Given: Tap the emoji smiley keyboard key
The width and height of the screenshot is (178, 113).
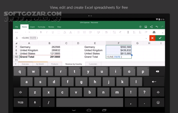Looking at the screenshot, I should click(x=158, y=103).
